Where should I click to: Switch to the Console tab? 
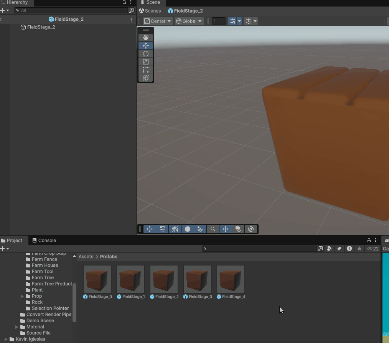44,241
